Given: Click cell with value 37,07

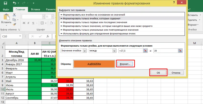Looking at the screenshot, I should point(50,98).
